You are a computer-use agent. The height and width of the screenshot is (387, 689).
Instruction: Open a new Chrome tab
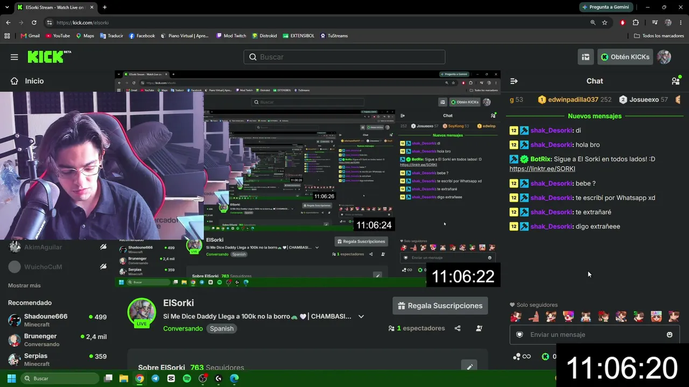pos(104,8)
